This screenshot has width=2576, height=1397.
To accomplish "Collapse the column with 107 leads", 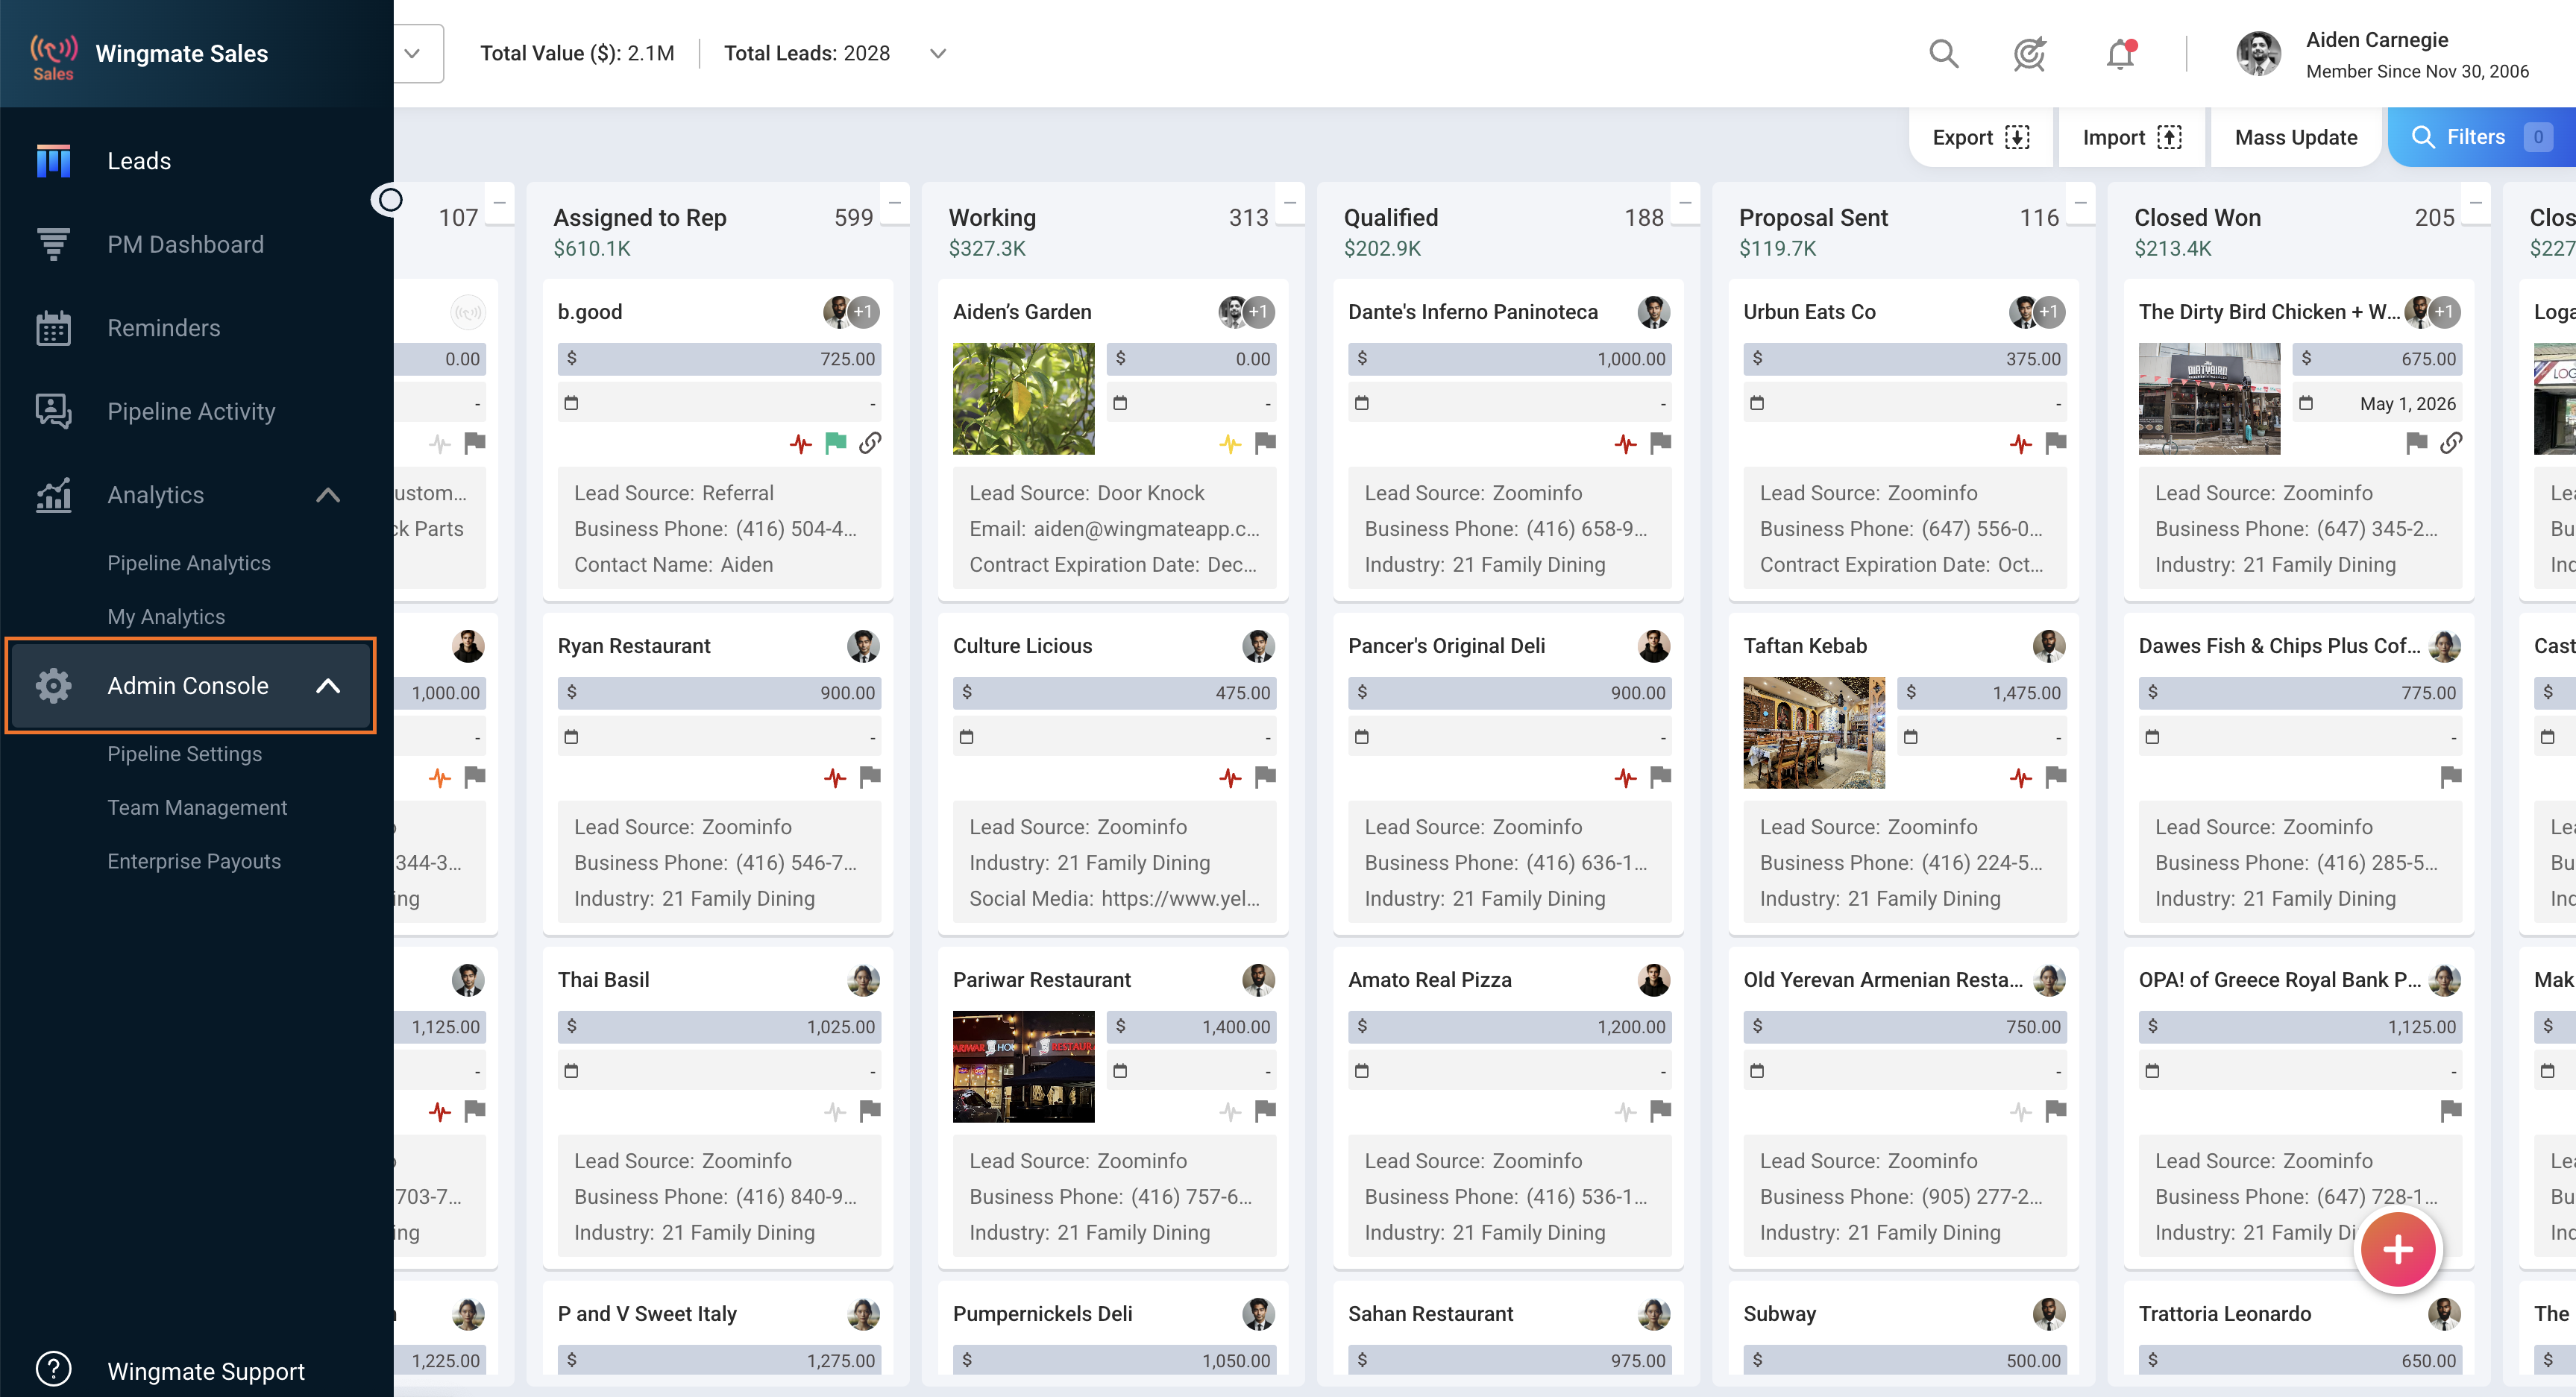I will pos(499,203).
